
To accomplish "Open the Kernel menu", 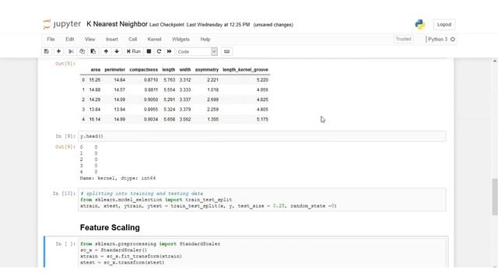I will tap(154, 40).
